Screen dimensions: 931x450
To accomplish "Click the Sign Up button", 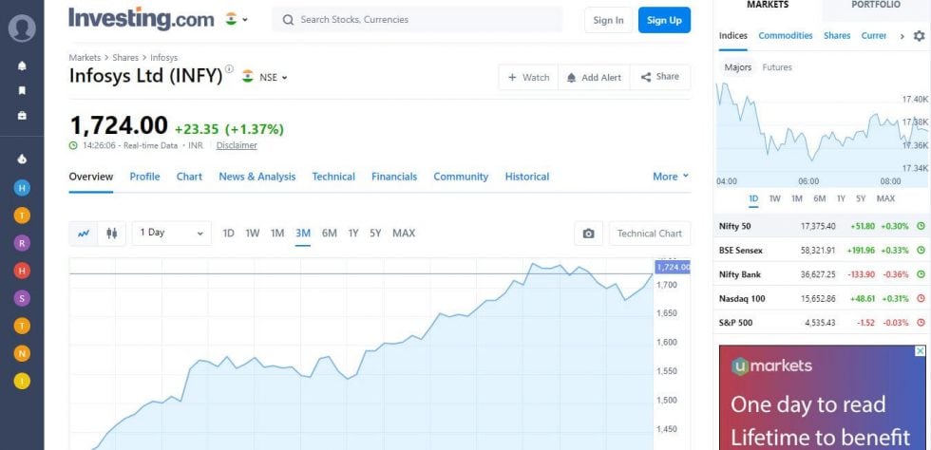I will [x=664, y=20].
